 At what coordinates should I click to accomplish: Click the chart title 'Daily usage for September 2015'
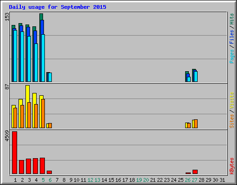pos(57,7)
